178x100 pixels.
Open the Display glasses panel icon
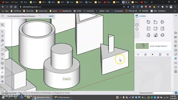click(175, 63)
